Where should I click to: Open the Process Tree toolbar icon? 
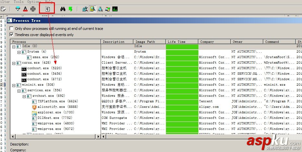pyautogui.click(x=47, y=9)
